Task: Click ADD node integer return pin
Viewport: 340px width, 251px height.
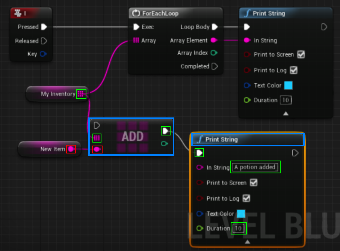Action: click(x=164, y=144)
